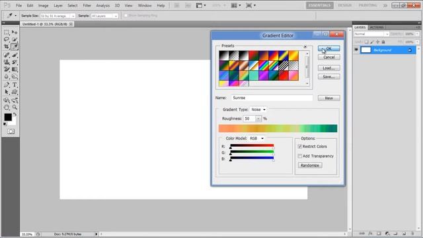Toggle Quick Mask mode

[11, 132]
